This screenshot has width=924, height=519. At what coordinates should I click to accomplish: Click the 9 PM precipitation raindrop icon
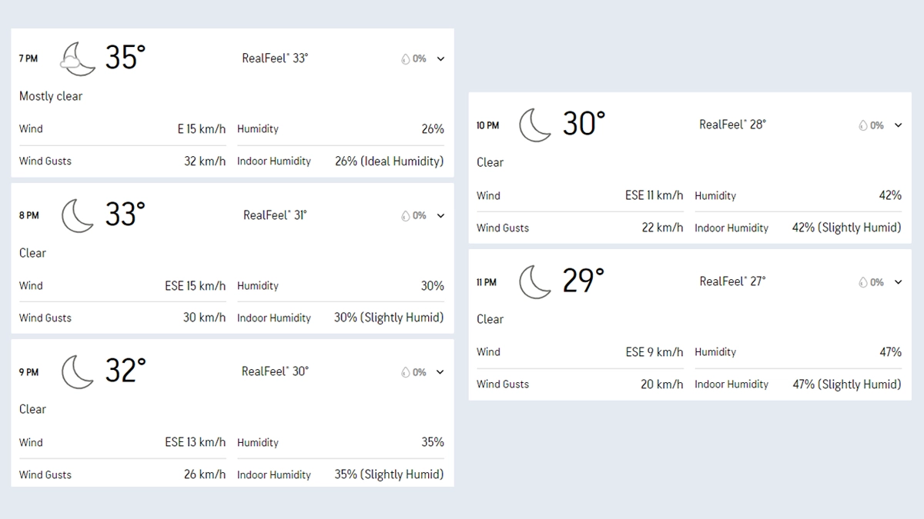pyautogui.click(x=405, y=373)
